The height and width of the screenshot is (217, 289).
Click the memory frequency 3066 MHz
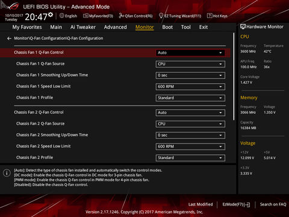coord(248,113)
